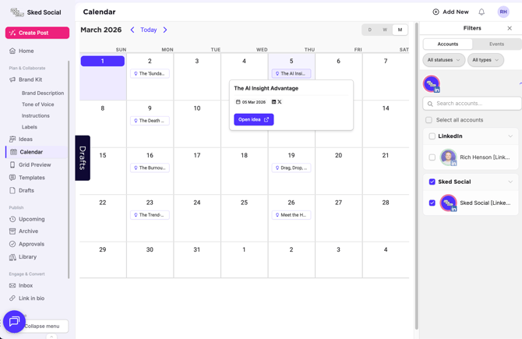This screenshot has width=522, height=339.
Task: Click the calendar vertical scrollbar
Action: coord(417,176)
